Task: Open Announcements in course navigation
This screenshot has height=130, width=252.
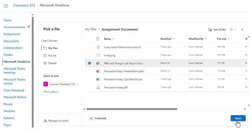Action: 14,27
